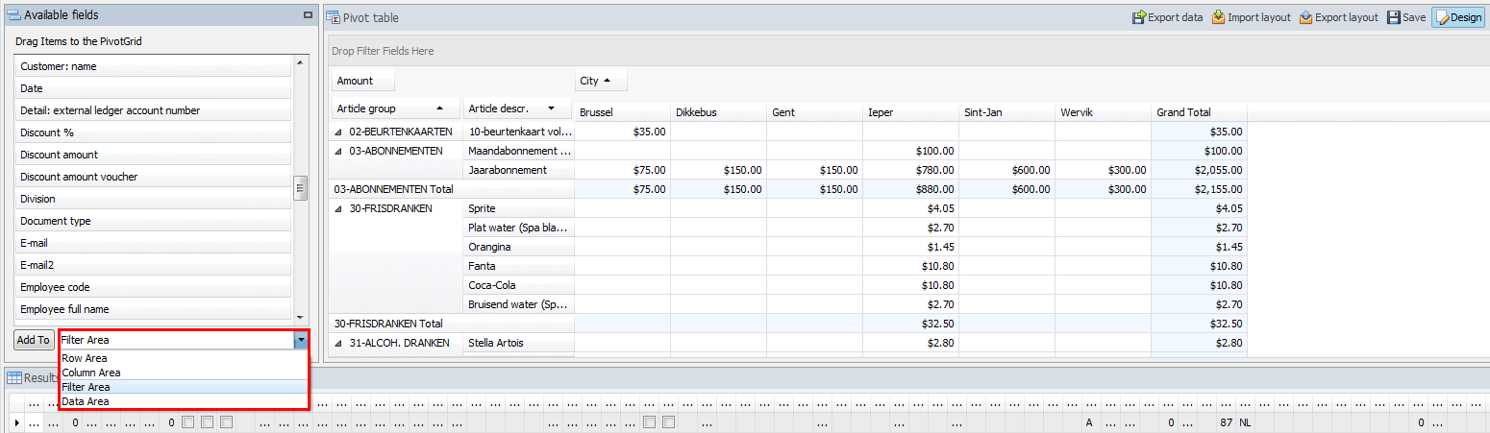Click the Export data toolbar icon

click(x=1139, y=17)
